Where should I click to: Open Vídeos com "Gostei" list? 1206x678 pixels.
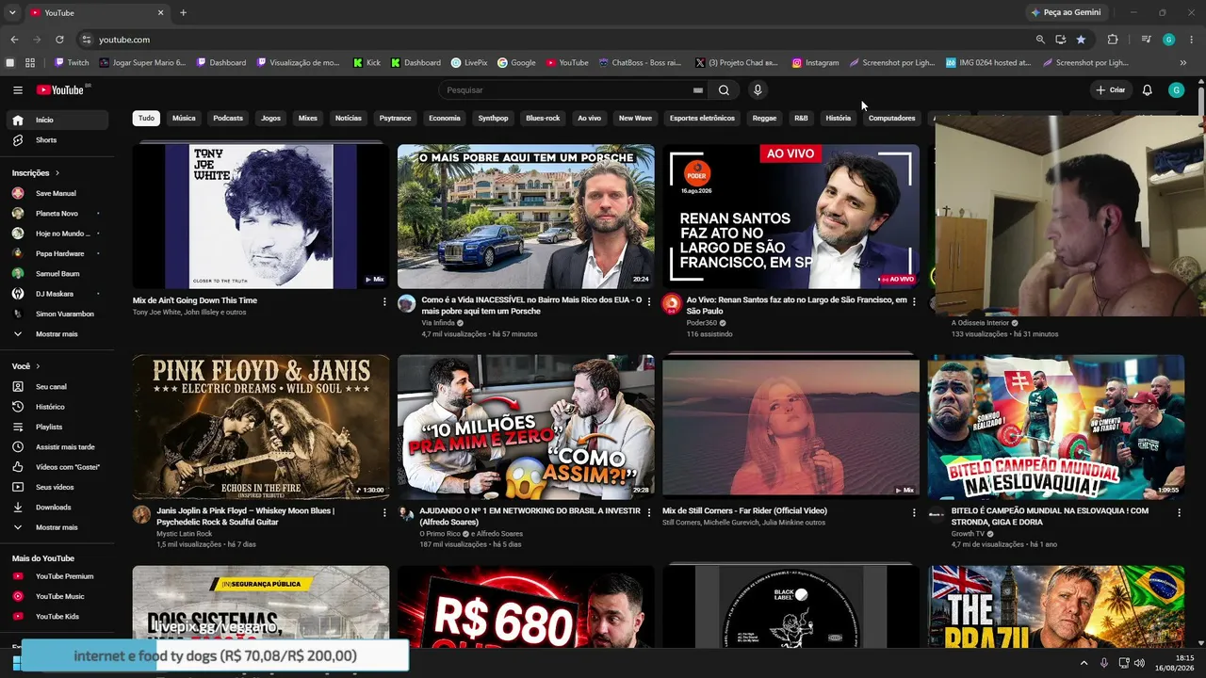[x=58, y=467]
